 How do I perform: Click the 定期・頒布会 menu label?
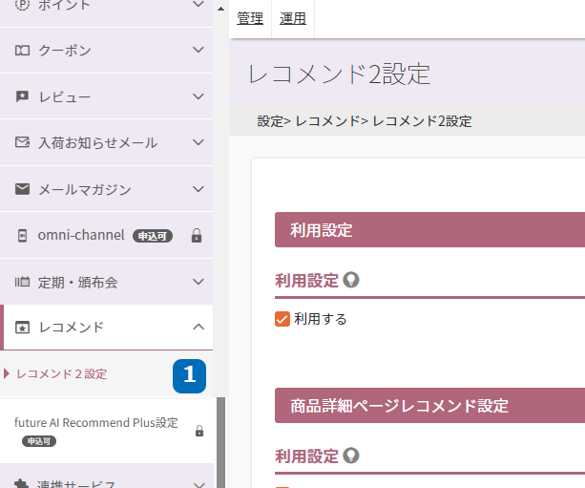pos(77,283)
